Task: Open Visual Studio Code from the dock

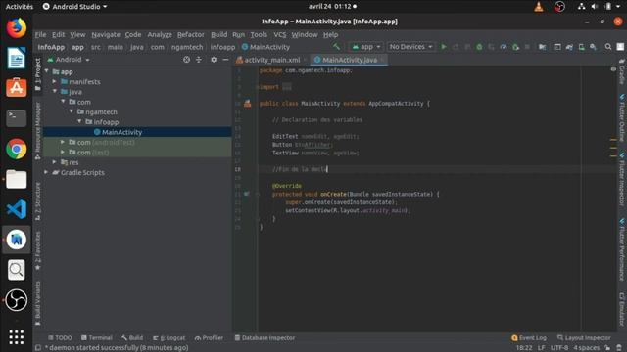Action: 17,209
